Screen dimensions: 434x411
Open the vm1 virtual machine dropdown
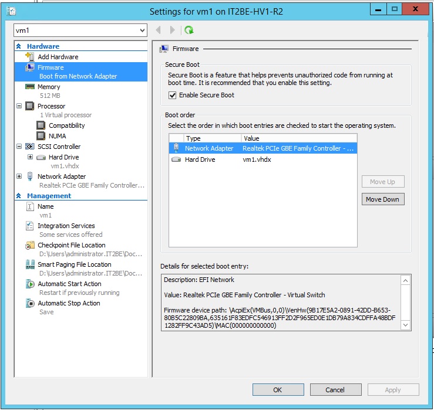click(x=142, y=30)
